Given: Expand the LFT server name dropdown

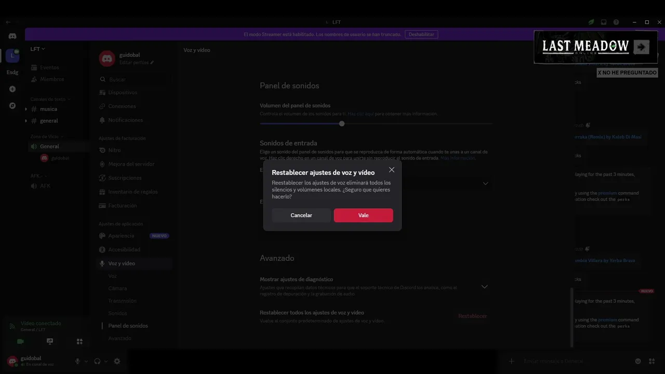Looking at the screenshot, I should (x=38, y=49).
